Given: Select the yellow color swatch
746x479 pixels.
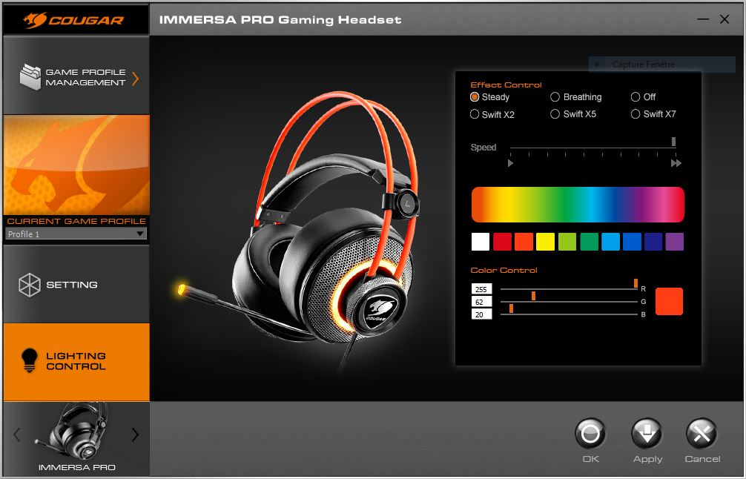Looking at the screenshot, I should click(545, 242).
